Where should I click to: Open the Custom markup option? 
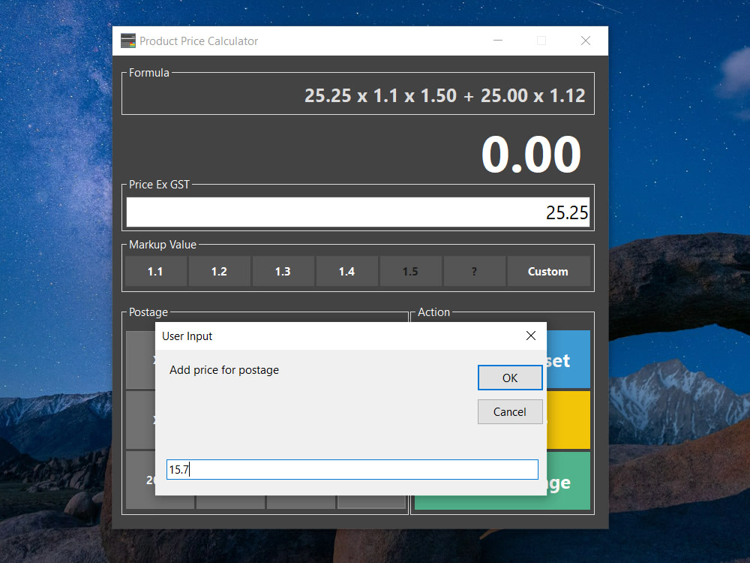pos(548,272)
